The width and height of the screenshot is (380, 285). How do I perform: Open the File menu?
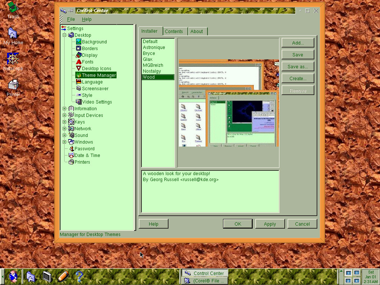71,19
